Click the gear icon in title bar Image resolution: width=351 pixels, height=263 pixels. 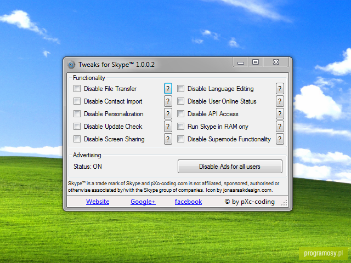[x=71, y=65]
